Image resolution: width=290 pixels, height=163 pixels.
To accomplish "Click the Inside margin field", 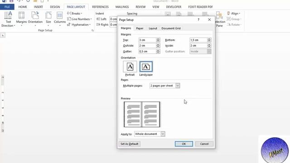I will click(x=198, y=45).
